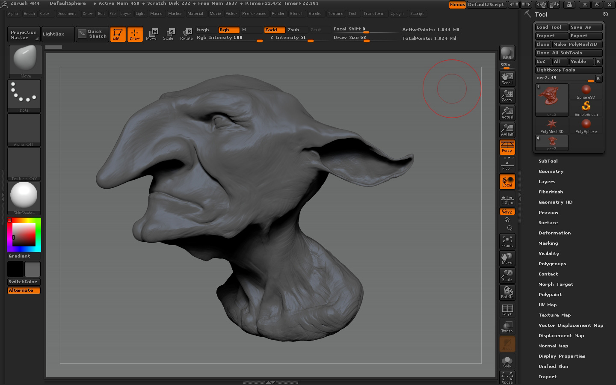Screen dimensions: 616x385
Task: Expand the Geometry section
Action: click(551, 172)
